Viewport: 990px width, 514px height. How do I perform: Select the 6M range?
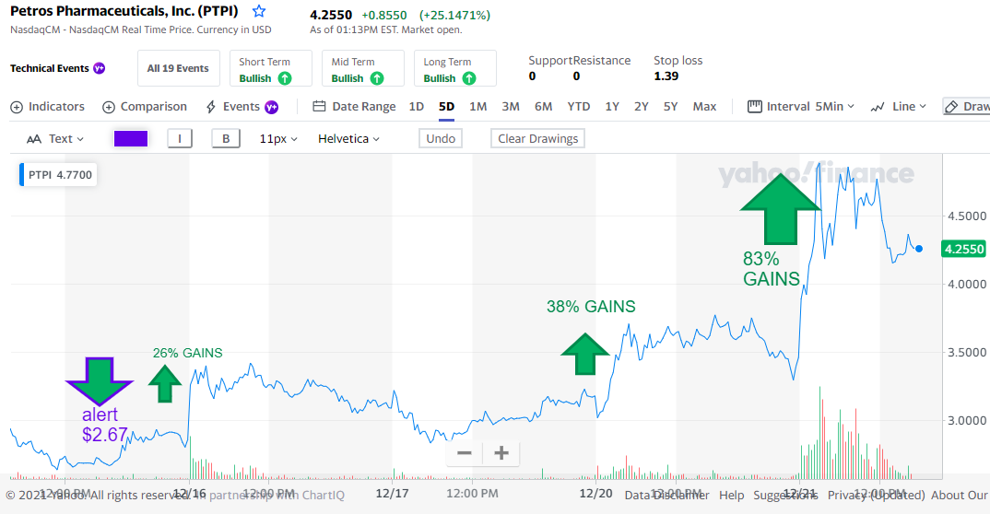click(x=544, y=107)
